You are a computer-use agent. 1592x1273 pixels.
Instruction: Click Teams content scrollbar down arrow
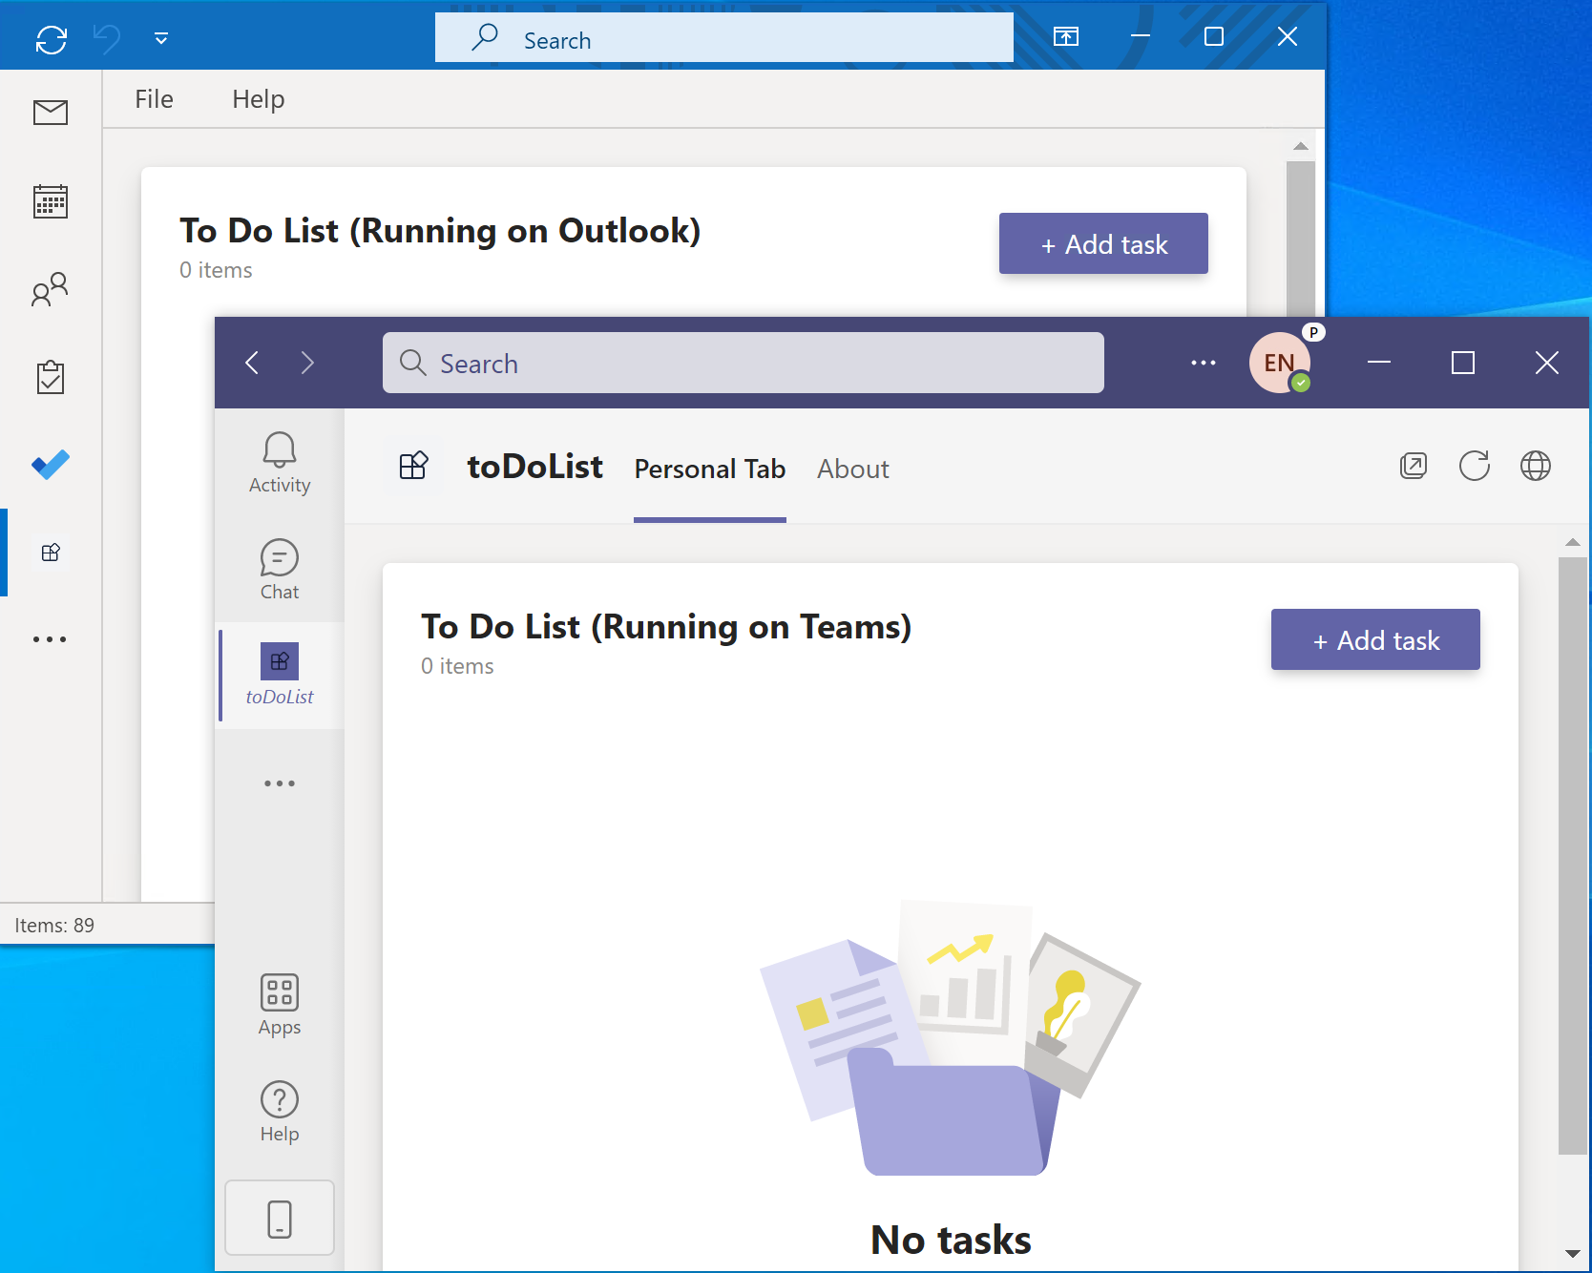tap(1573, 1254)
